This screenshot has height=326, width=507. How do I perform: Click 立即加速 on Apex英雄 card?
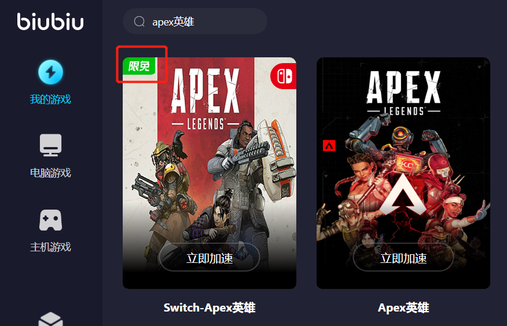[403, 258]
